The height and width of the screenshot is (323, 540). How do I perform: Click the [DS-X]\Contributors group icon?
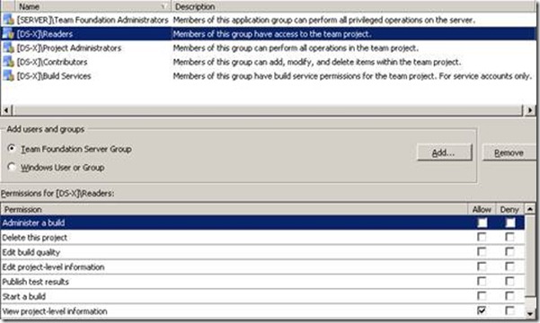[x=8, y=62]
